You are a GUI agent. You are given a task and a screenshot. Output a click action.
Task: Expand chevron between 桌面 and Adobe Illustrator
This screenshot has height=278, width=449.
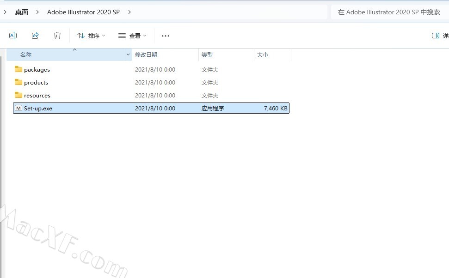37,12
